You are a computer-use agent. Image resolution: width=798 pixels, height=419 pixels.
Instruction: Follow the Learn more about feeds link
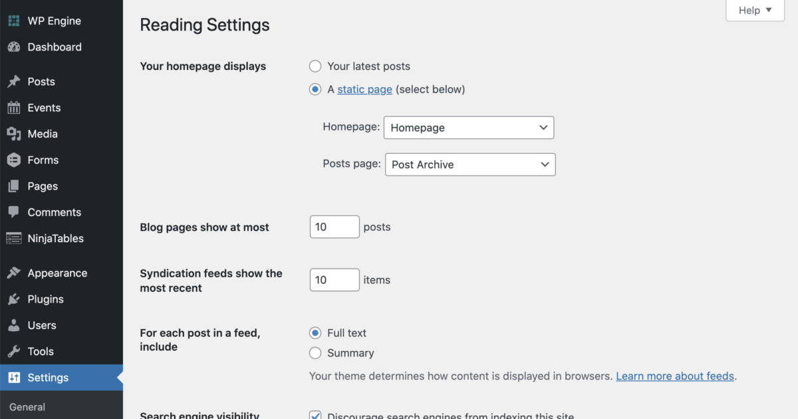click(x=674, y=376)
